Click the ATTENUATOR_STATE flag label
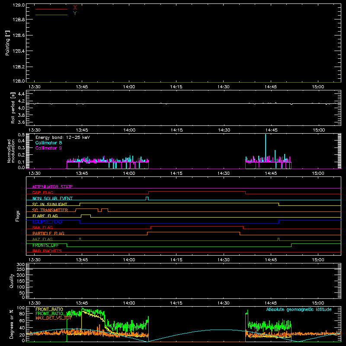 coord(52,187)
